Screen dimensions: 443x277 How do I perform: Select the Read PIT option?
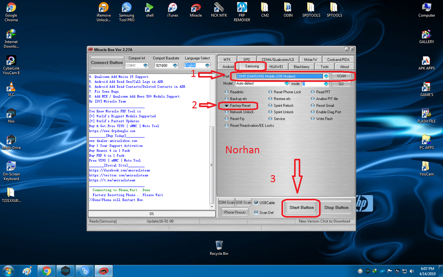[x=320, y=92]
